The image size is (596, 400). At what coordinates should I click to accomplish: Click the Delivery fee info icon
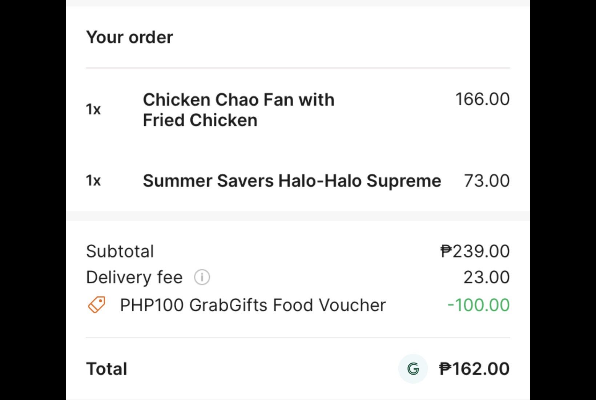tap(202, 278)
